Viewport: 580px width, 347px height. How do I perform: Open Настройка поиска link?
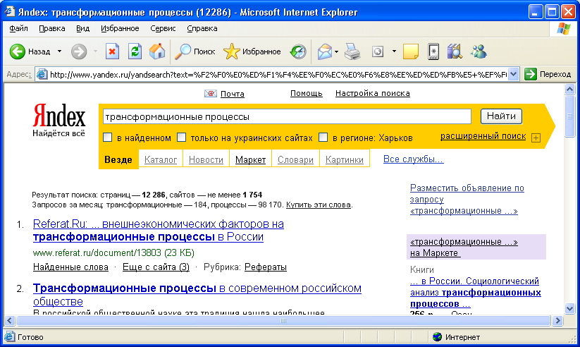(373, 93)
